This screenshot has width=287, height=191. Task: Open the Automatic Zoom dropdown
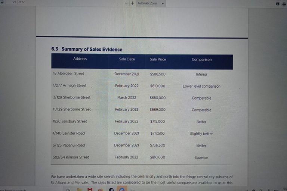pyautogui.click(x=151, y=3)
